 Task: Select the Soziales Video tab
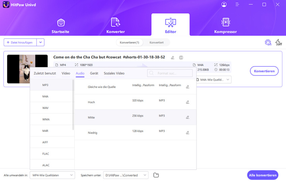(x=114, y=73)
